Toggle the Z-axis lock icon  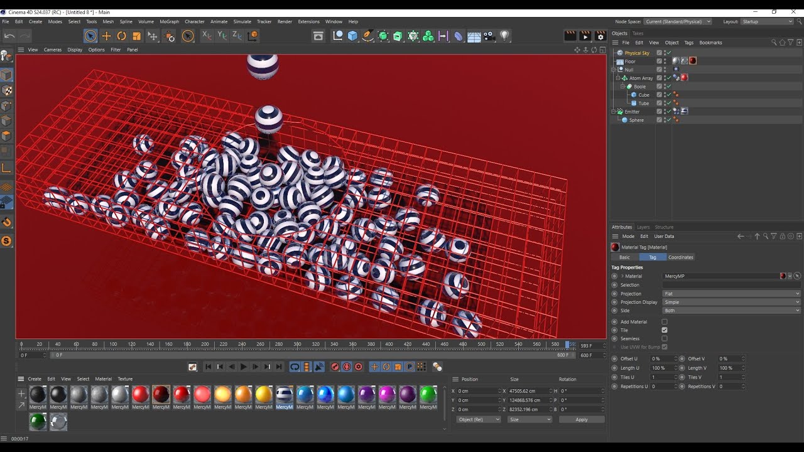click(237, 36)
